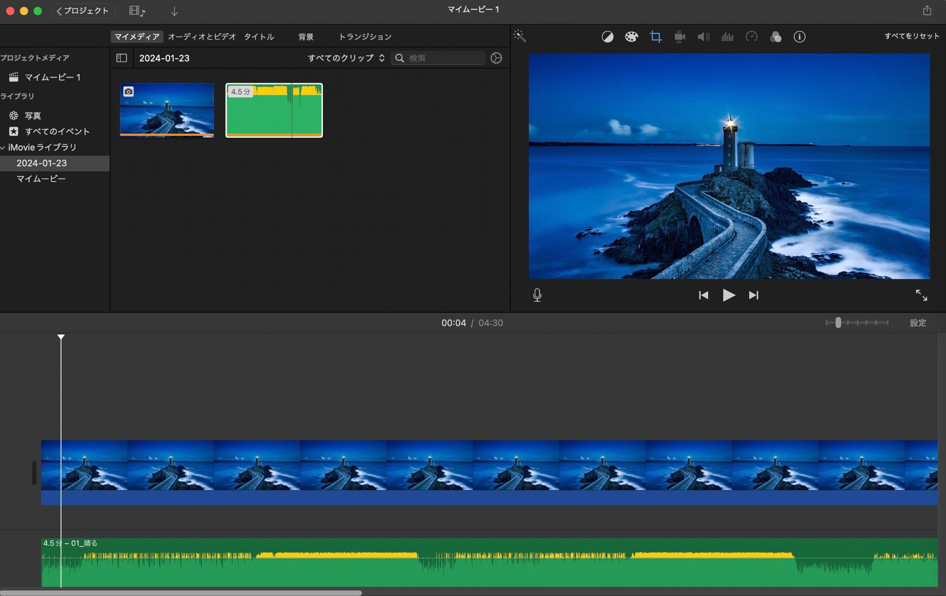Viewport: 946px width, 596px height.
Task: Click in the 検索 search field
Action: [438, 58]
